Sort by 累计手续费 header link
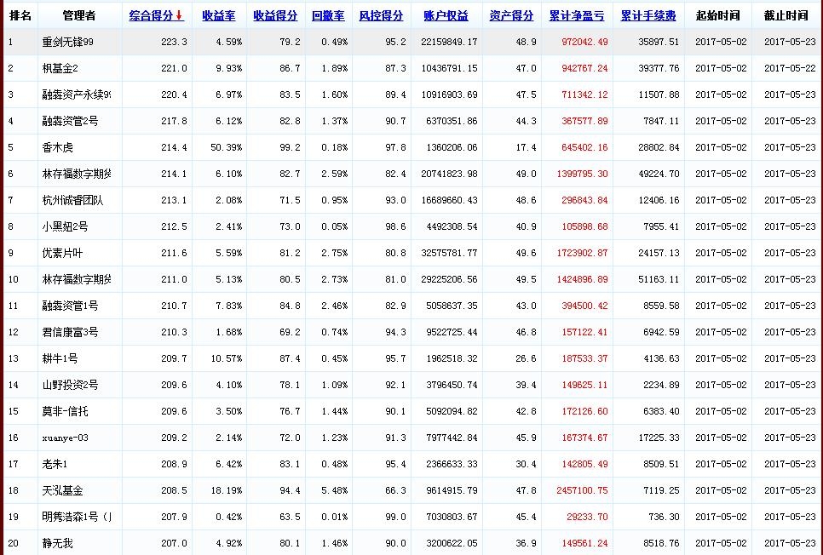The image size is (823, 555). click(648, 16)
